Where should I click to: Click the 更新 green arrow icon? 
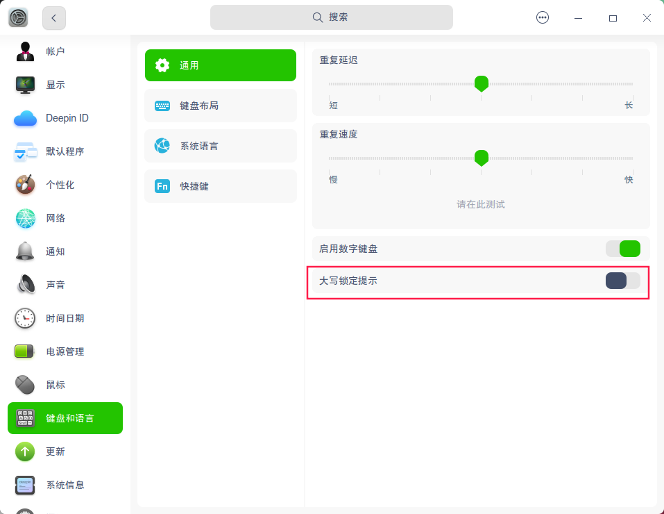pos(25,451)
